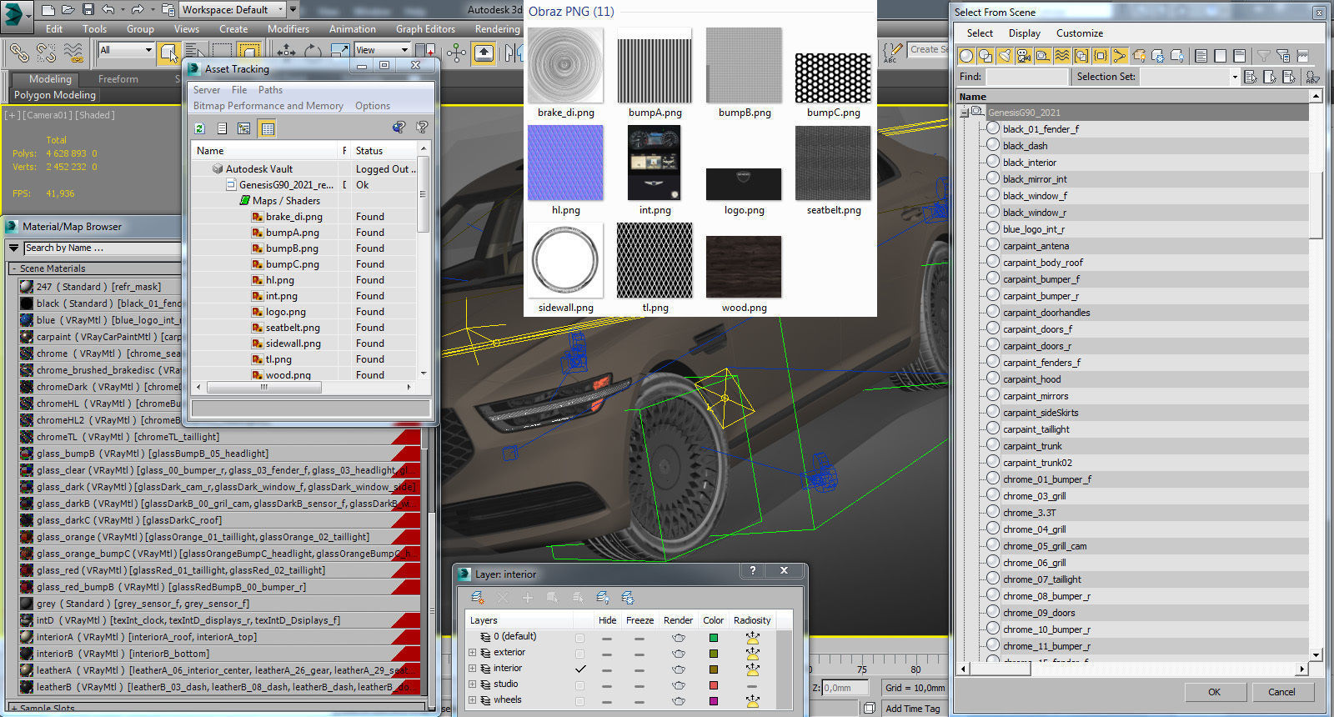Image resolution: width=1334 pixels, height=717 pixels.
Task: Click the Bind to Space Warp icon
Action: [x=74, y=53]
